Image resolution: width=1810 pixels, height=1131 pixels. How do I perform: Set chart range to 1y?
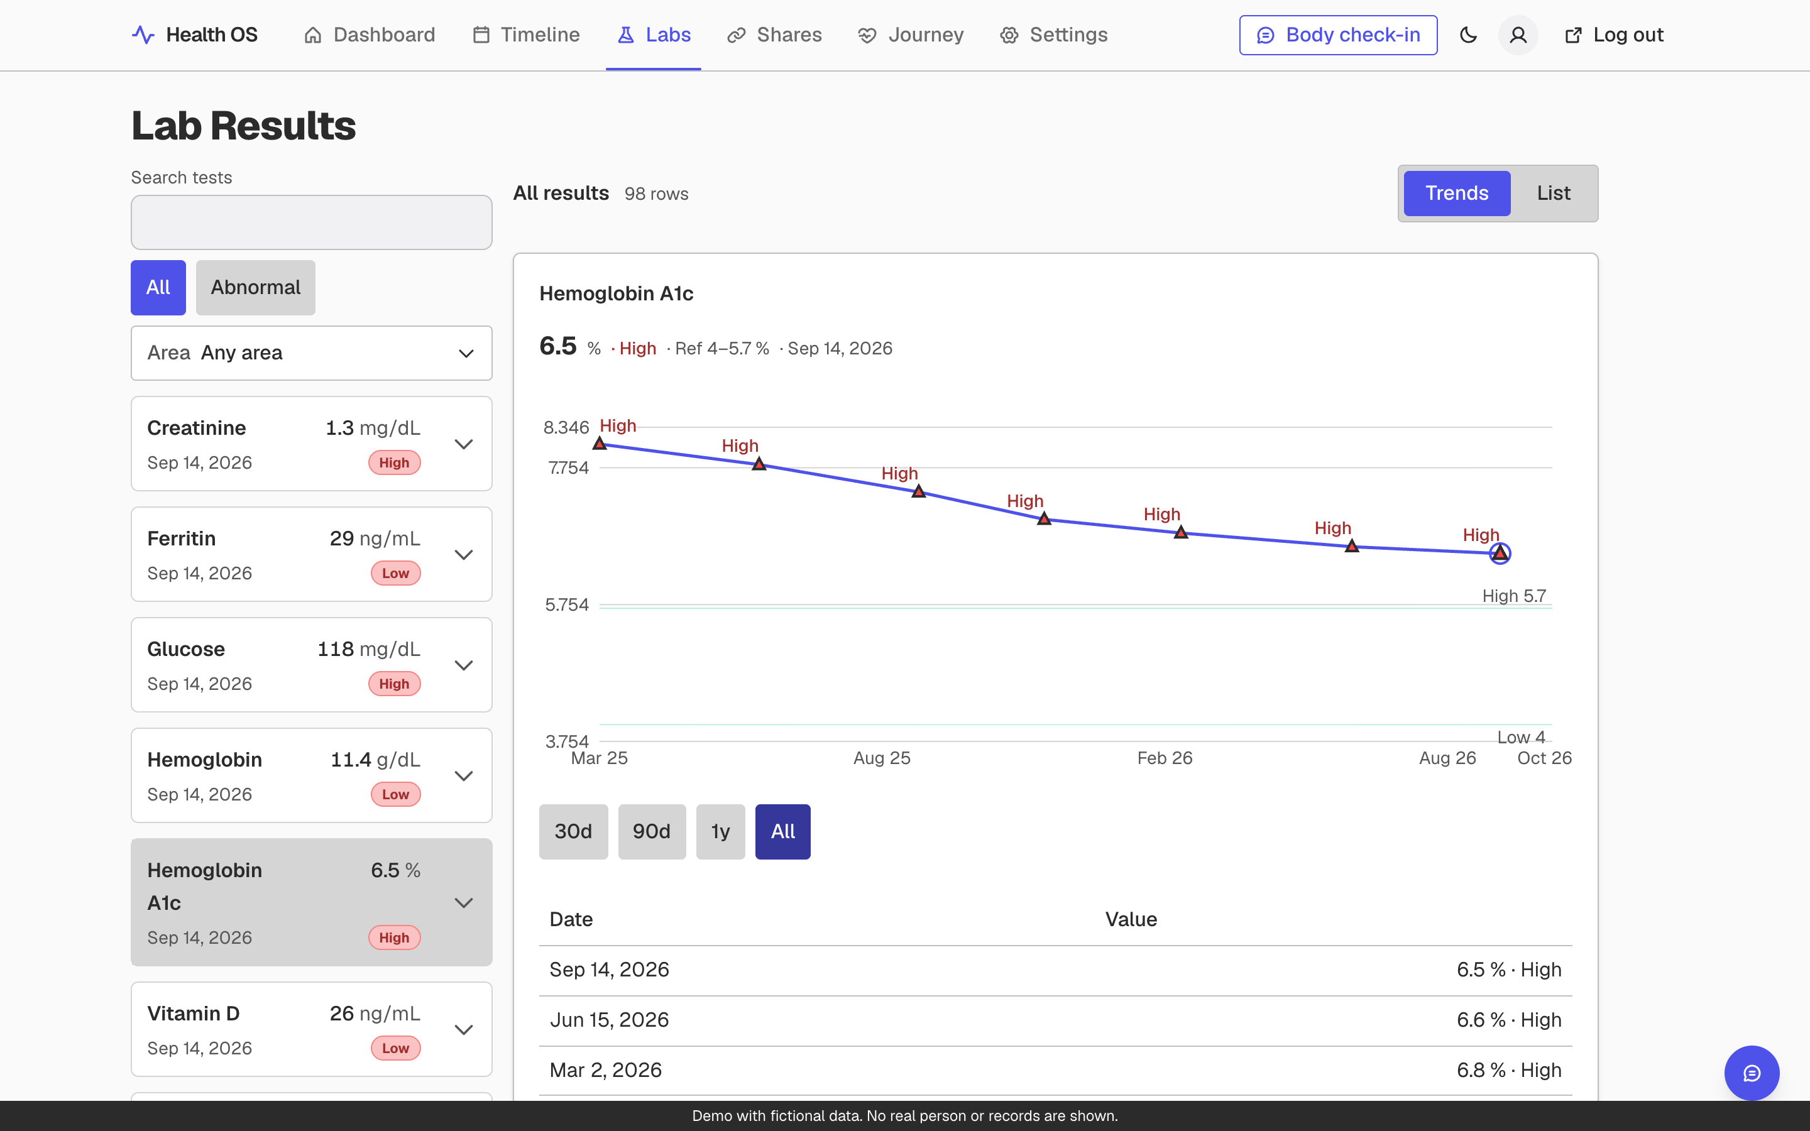720,831
